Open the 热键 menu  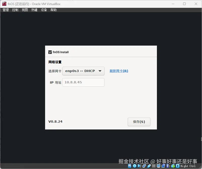pyautogui.click(x=34, y=10)
